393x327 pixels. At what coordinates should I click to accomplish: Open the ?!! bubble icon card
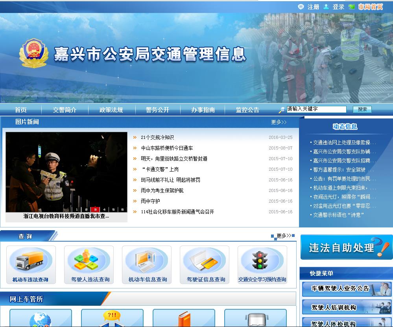[112, 318]
